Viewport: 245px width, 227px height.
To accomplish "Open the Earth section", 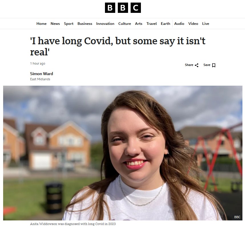I will tap(165, 24).
